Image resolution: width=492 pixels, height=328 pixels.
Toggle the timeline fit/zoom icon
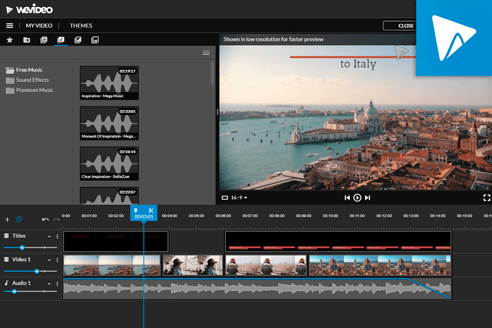click(19, 219)
